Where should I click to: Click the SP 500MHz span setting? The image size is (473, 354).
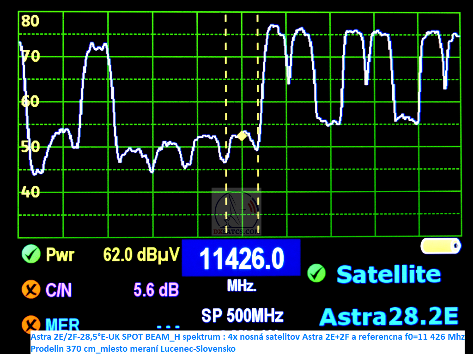coord(242,316)
